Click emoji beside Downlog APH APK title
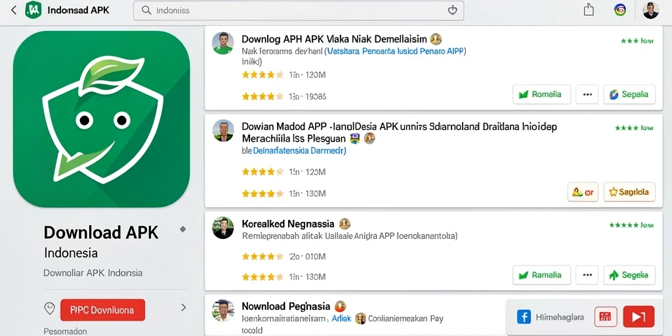Viewport: 672px width, 336px height. (x=436, y=39)
